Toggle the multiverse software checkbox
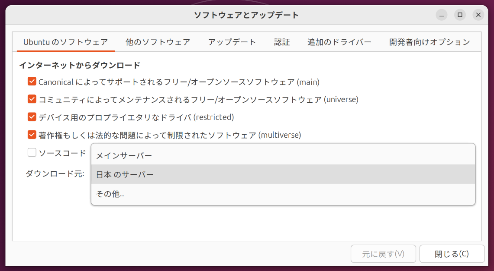Viewport: 494px width, 271px height. pyautogui.click(x=32, y=135)
